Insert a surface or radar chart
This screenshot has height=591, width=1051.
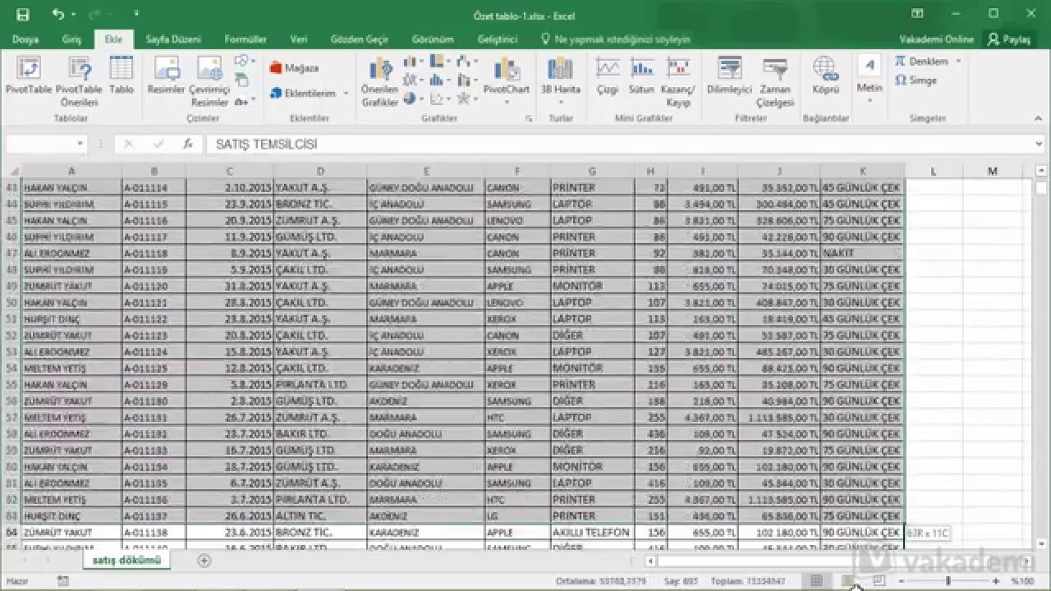tap(467, 99)
